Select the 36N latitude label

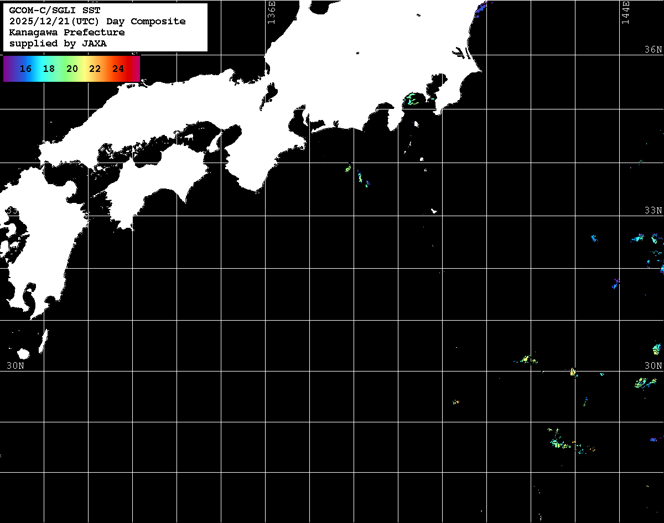(653, 50)
